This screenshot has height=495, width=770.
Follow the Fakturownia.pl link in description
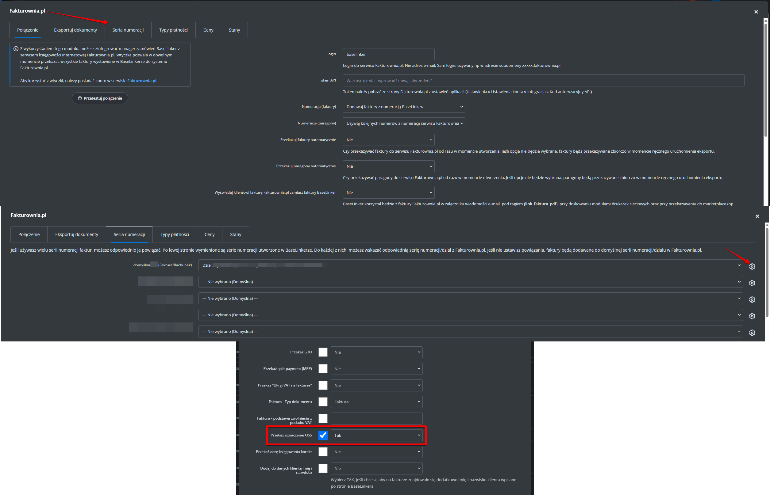pos(141,81)
